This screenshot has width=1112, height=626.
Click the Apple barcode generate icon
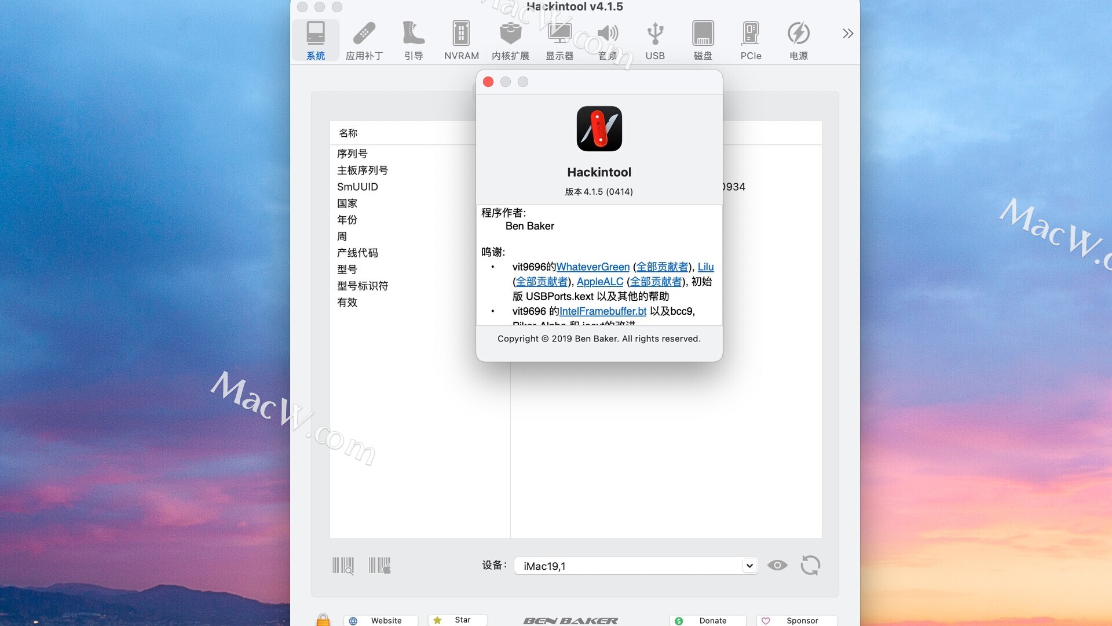[x=380, y=566]
